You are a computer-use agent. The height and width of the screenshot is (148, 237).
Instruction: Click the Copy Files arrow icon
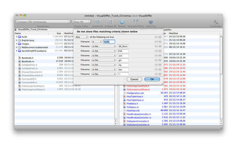[151, 22]
